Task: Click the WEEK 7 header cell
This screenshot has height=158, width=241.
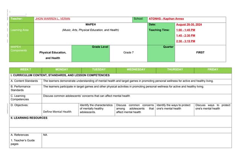Action: click(x=26, y=70)
